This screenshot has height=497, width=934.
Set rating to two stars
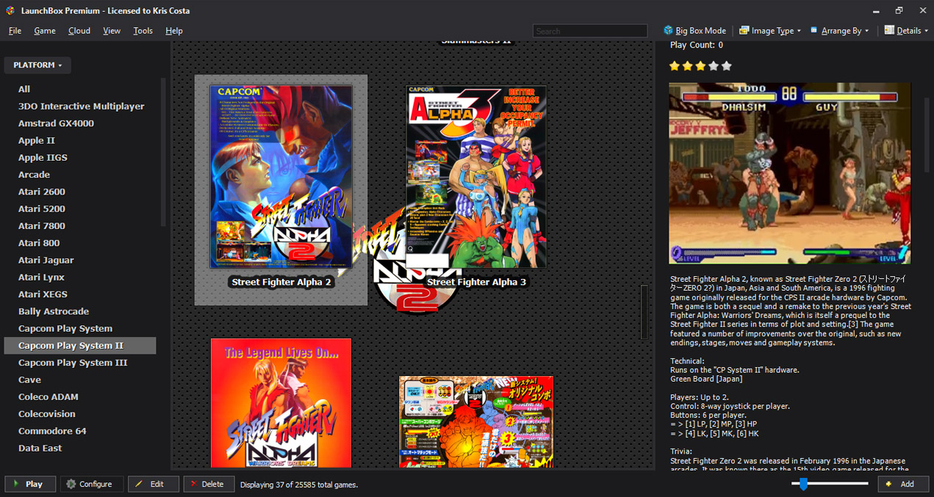(688, 66)
